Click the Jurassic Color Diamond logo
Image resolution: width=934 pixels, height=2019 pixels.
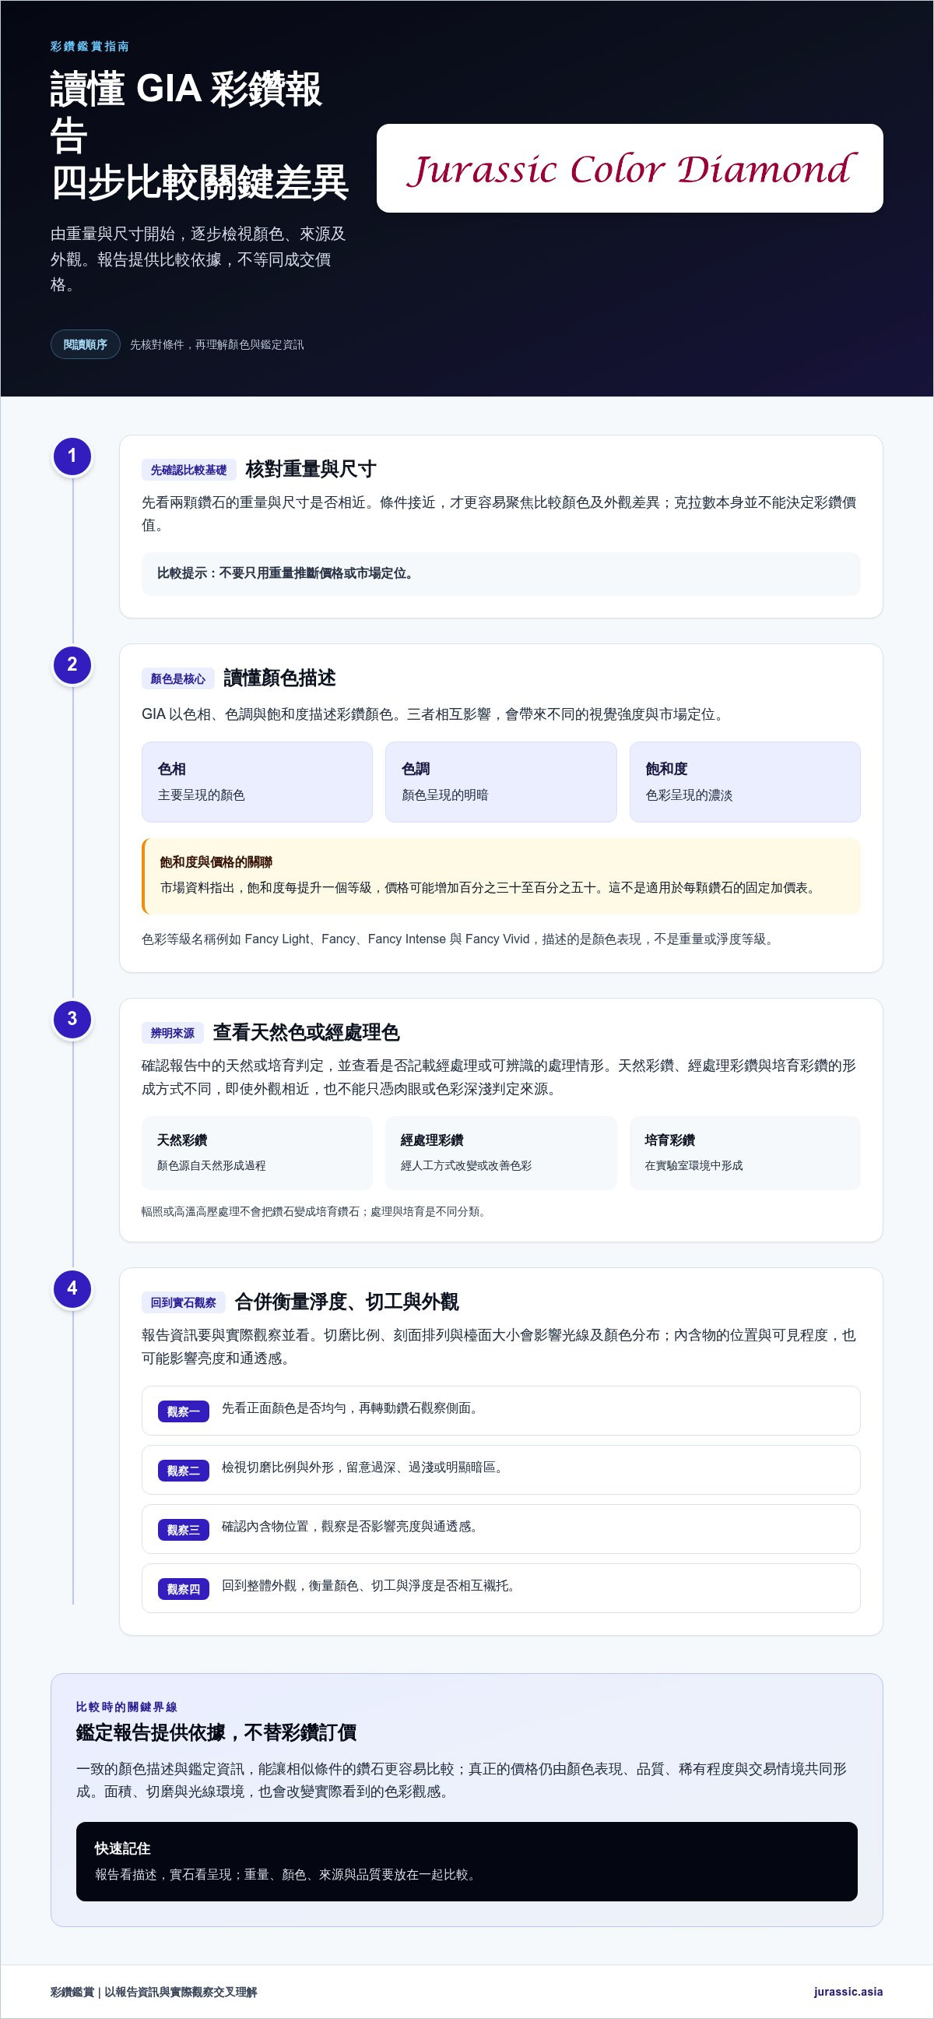[x=630, y=167]
